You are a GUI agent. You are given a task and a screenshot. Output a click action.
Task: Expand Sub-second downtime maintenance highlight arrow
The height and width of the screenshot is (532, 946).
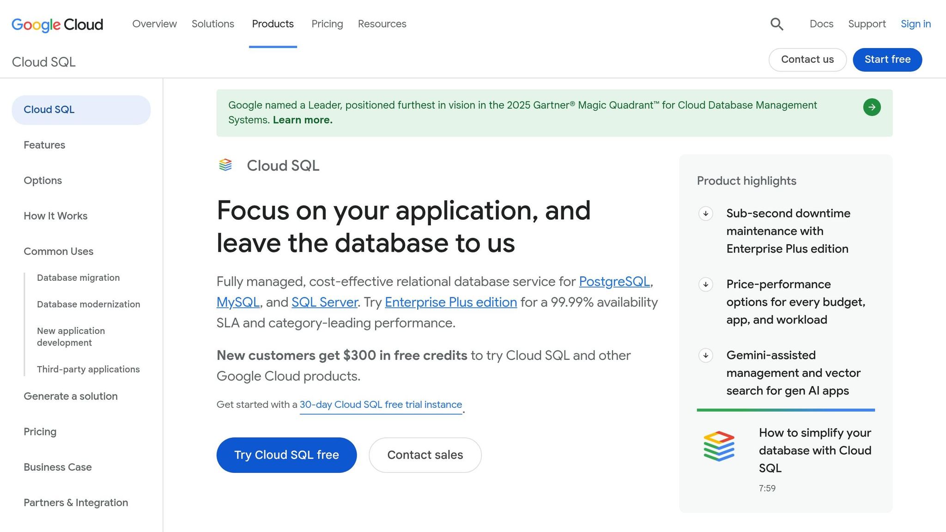tap(705, 213)
